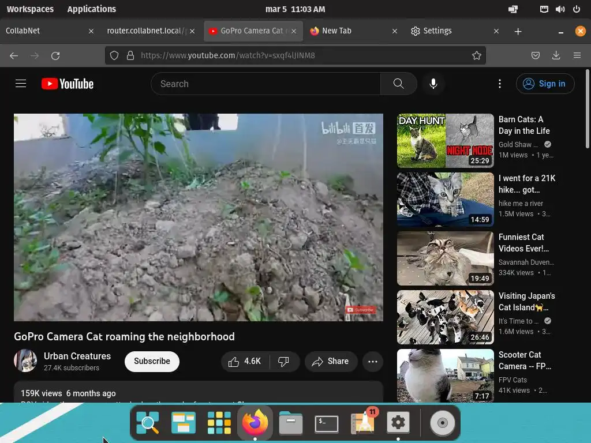
Task: Go to the YouTube home logo
Action: pos(68,84)
